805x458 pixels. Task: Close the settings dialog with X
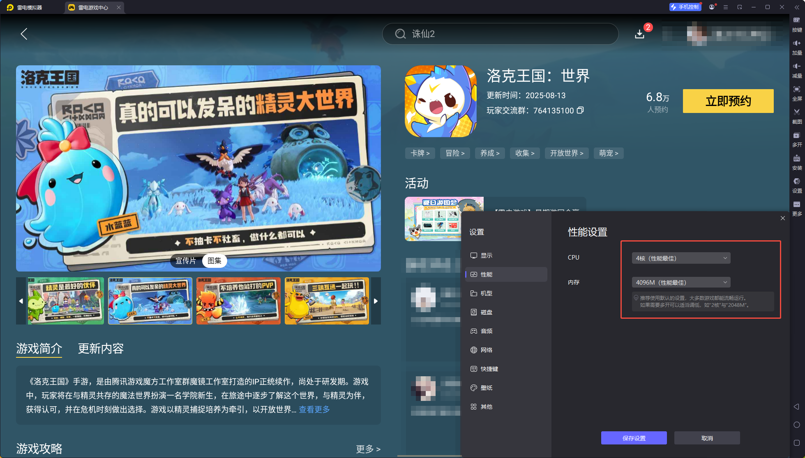(783, 218)
